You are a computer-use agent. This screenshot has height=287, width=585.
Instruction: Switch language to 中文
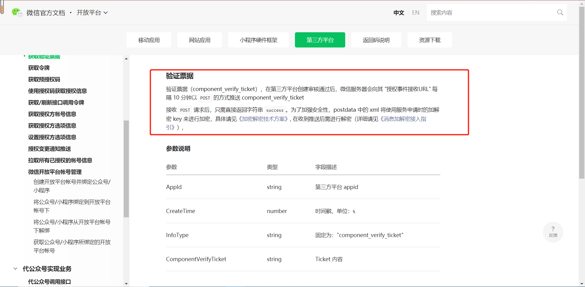(x=399, y=12)
